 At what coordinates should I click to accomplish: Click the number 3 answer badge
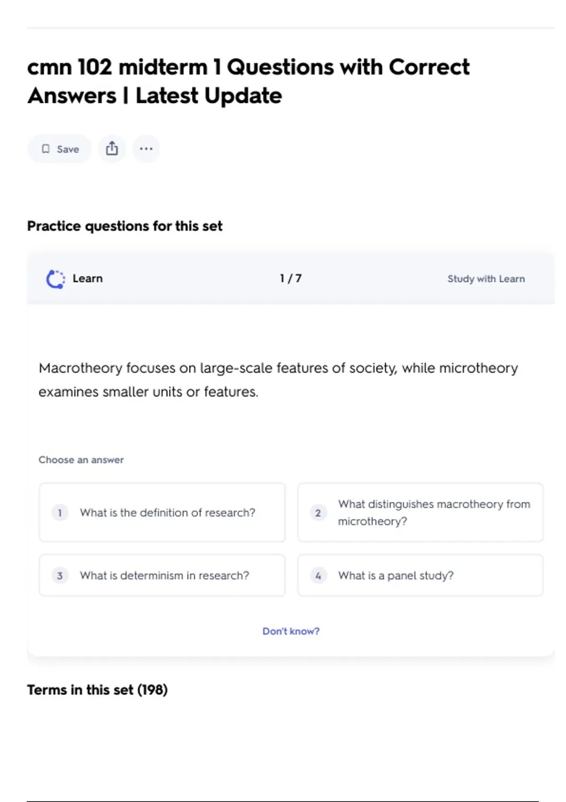60,576
